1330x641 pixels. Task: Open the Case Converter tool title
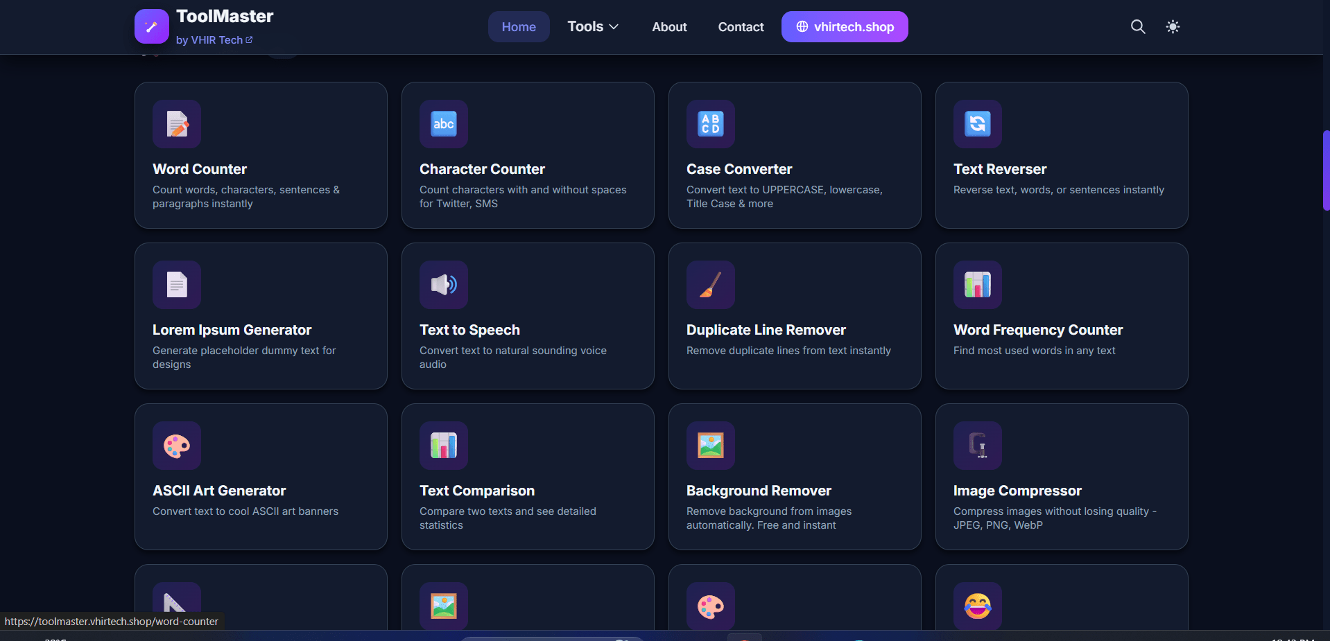(x=739, y=169)
